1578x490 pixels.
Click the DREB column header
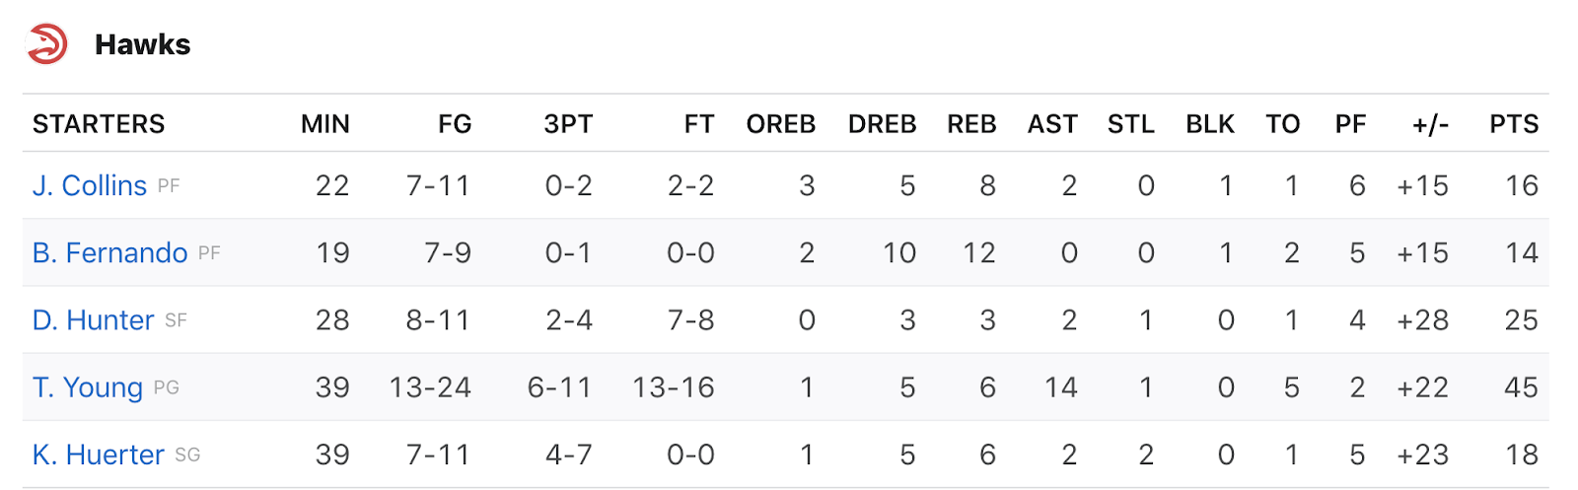pos(883,124)
